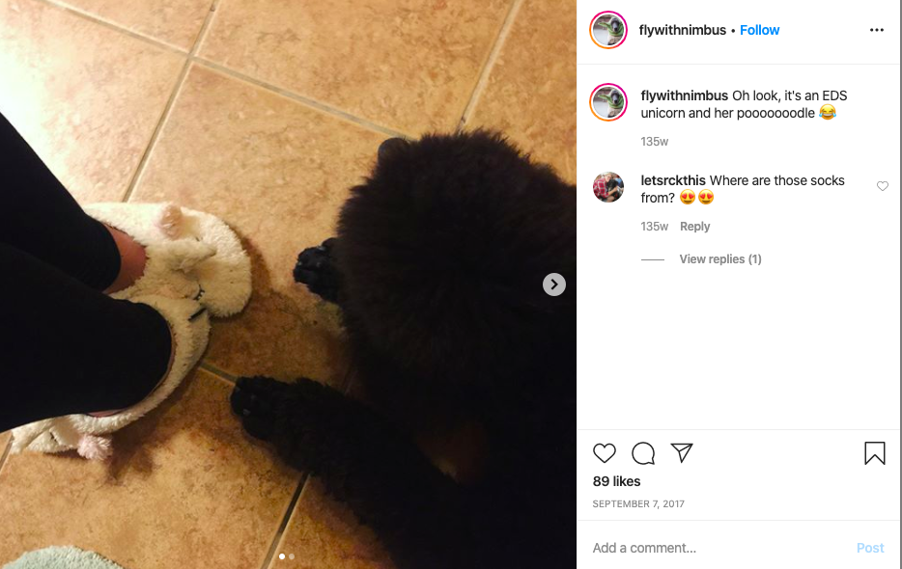Go to next photo with arrow
This screenshot has height=569, width=902.
tap(554, 284)
